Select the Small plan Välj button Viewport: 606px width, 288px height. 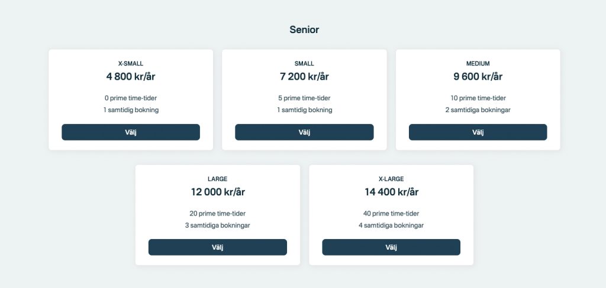(x=304, y=132)
